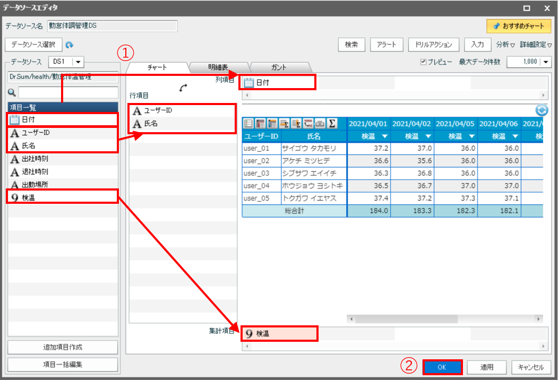This screenshot has height=380, width=558.
Task: Click the おすすめチャート button
Action: 519,25
